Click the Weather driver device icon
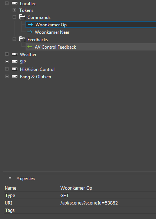This screenshot has width=156, height=219. click(15, 54)
